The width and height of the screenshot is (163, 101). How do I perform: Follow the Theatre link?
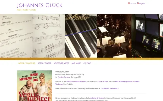point(60,77)
